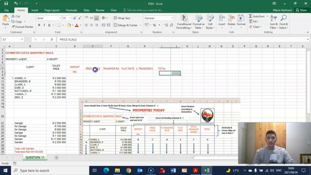Expand the Merge & Center options arrow
The width and height of the screenshot is (311, 175).
tap(140, 25)
